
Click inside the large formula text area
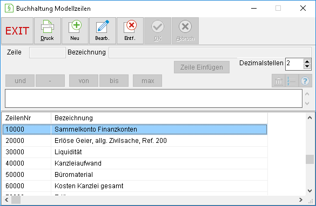click(153, 98)
